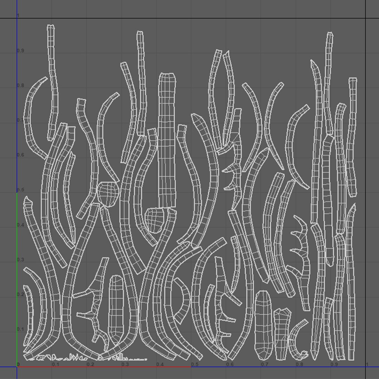Click the 0.9 label on horizontal axis

(334, 364)
